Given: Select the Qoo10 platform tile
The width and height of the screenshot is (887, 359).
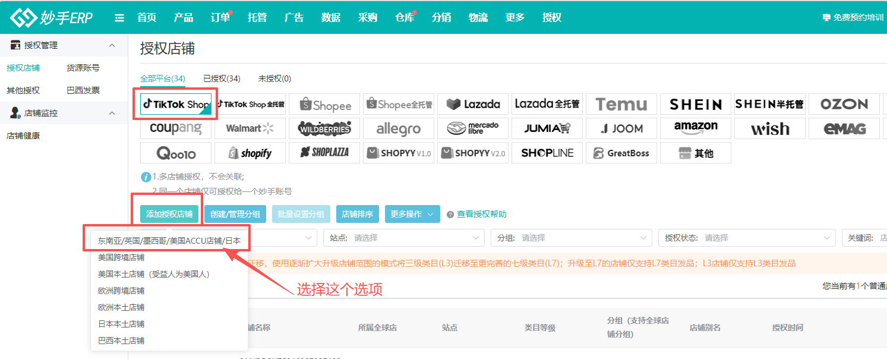Looking at the screenshot, I should tap(176, 153).
